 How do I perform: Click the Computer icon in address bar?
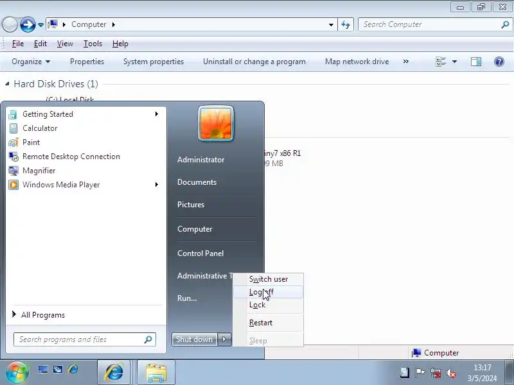(x=53, y=24)
